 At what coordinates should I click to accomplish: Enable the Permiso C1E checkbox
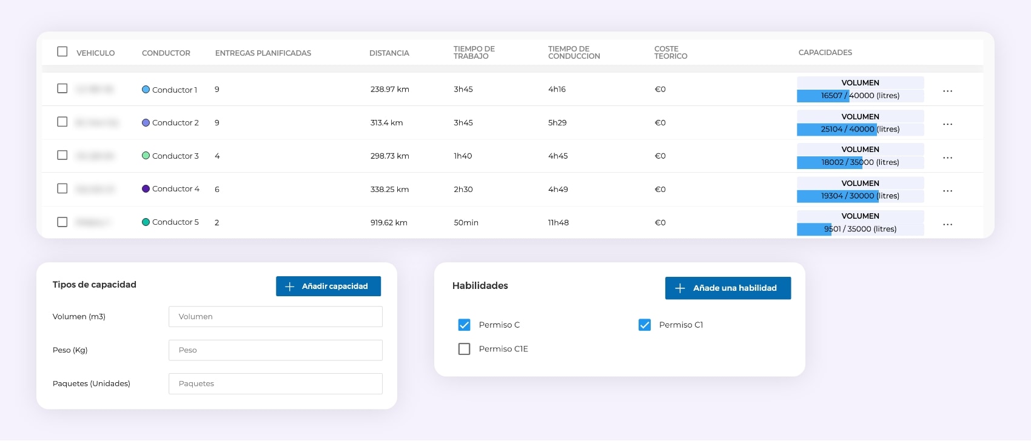464,349
